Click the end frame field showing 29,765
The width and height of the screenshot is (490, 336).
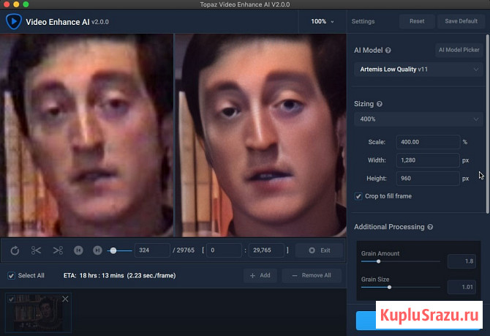tap(266, 250)
